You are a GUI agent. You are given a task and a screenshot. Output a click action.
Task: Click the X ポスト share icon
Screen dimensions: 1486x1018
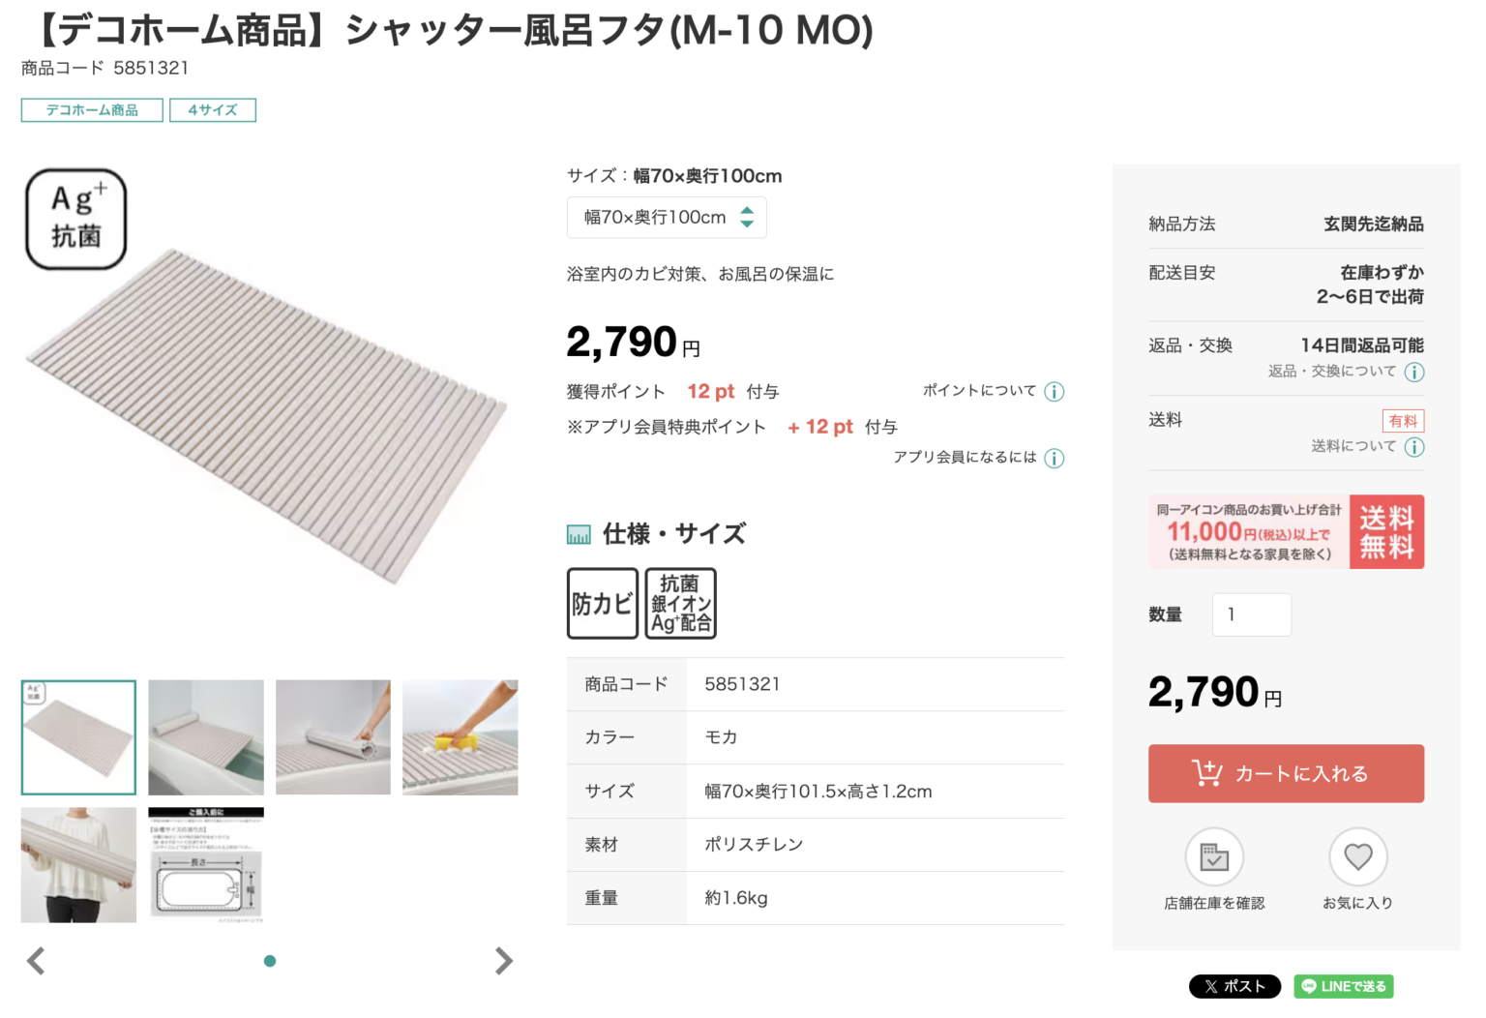point(1234,986)
